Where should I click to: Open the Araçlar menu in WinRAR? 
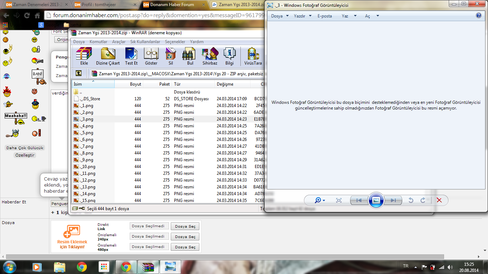pyautogui.click(x=119, y=42)
